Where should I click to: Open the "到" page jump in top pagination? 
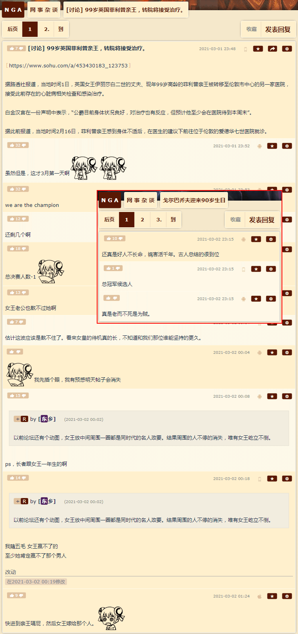[x=61, y=29]
